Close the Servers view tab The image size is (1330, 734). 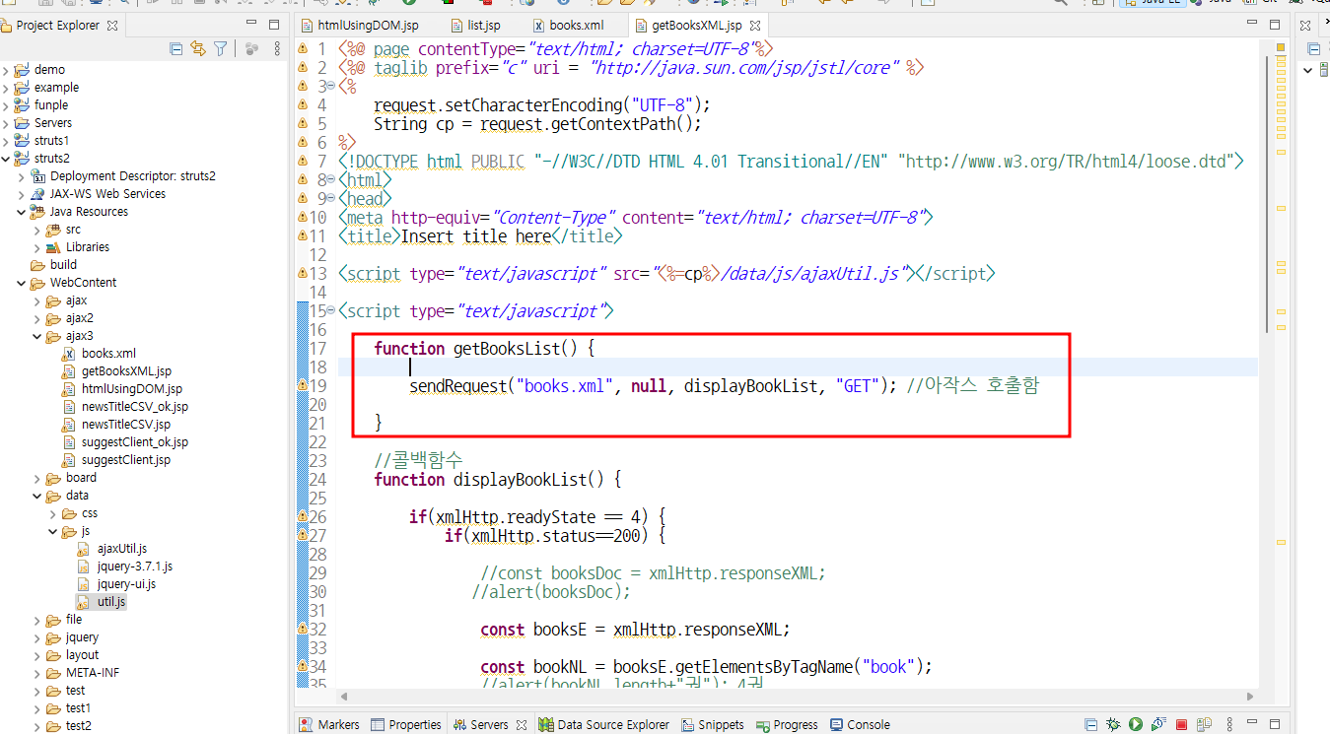tap(520, 724)
